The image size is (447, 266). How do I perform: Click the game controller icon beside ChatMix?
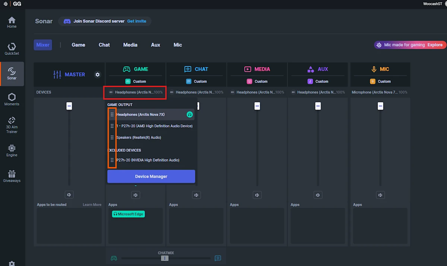pos(114,258)
